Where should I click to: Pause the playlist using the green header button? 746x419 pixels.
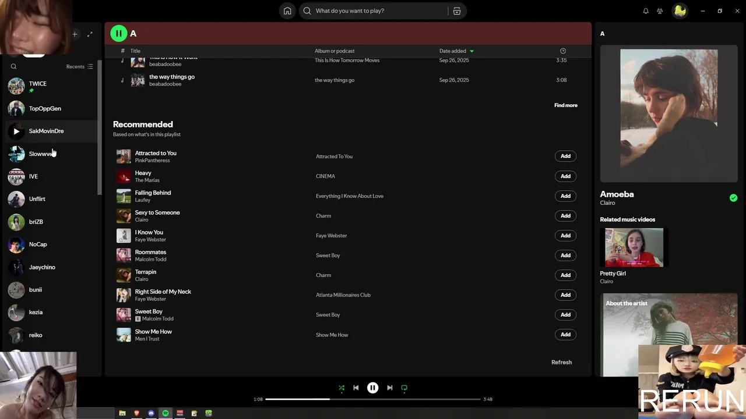(x=119, y=33)
